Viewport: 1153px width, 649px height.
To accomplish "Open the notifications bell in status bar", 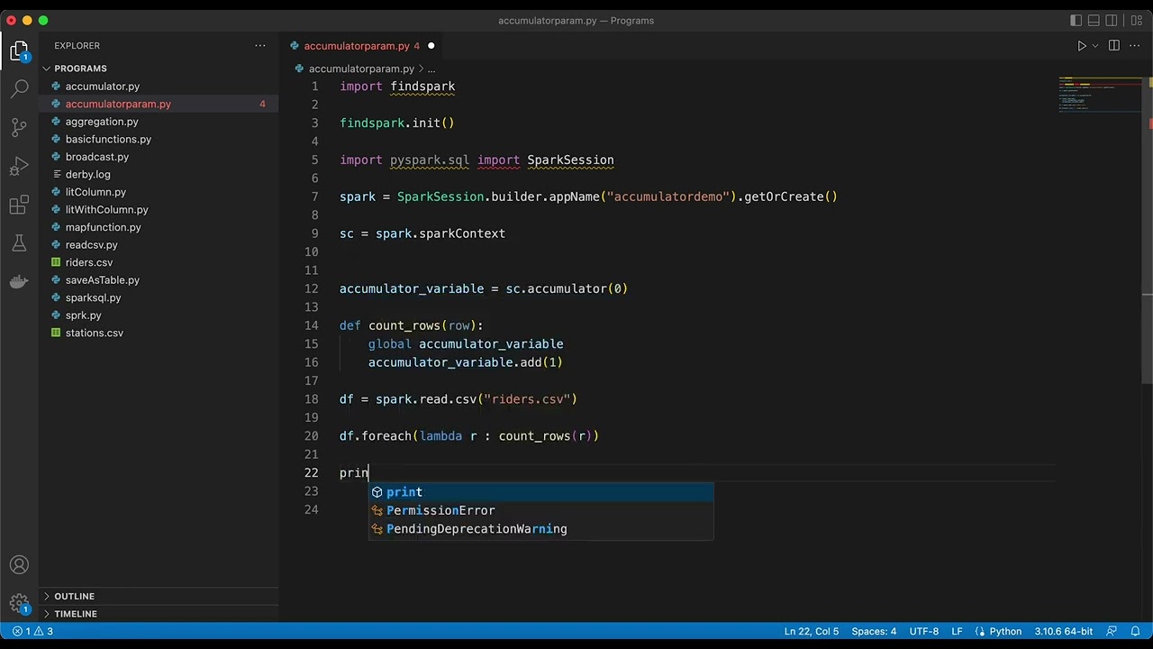I will 1137,631.
